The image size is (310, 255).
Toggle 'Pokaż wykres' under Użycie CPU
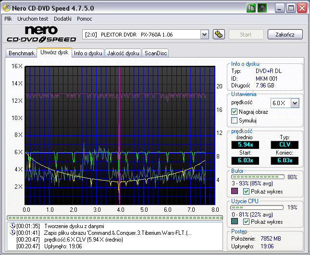(x=246, y=221)
